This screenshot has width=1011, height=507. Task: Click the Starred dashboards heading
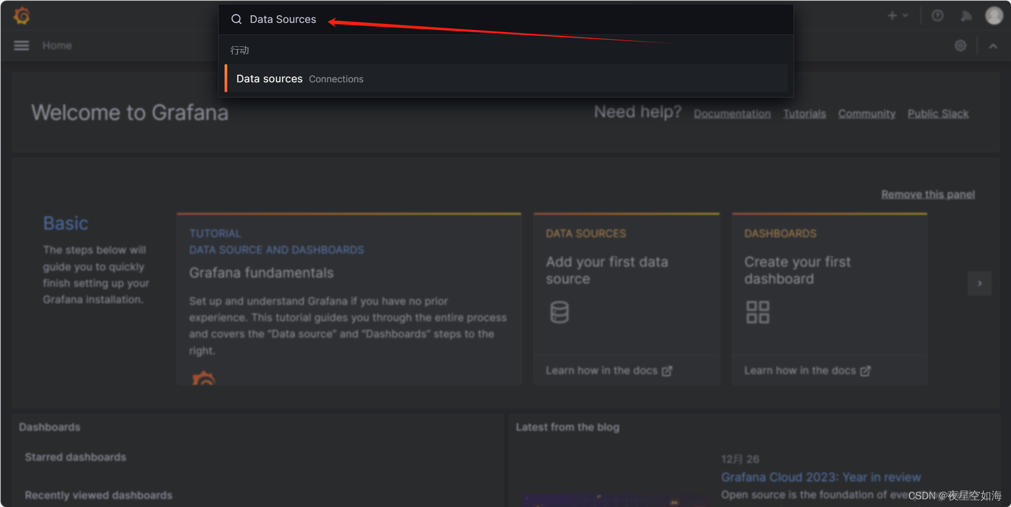point(76,457)
